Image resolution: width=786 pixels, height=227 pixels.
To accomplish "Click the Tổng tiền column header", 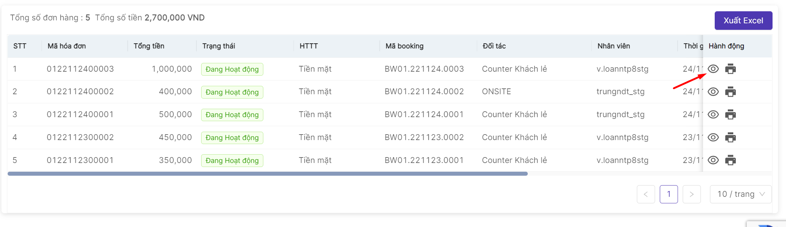I will tap(149, 46).
